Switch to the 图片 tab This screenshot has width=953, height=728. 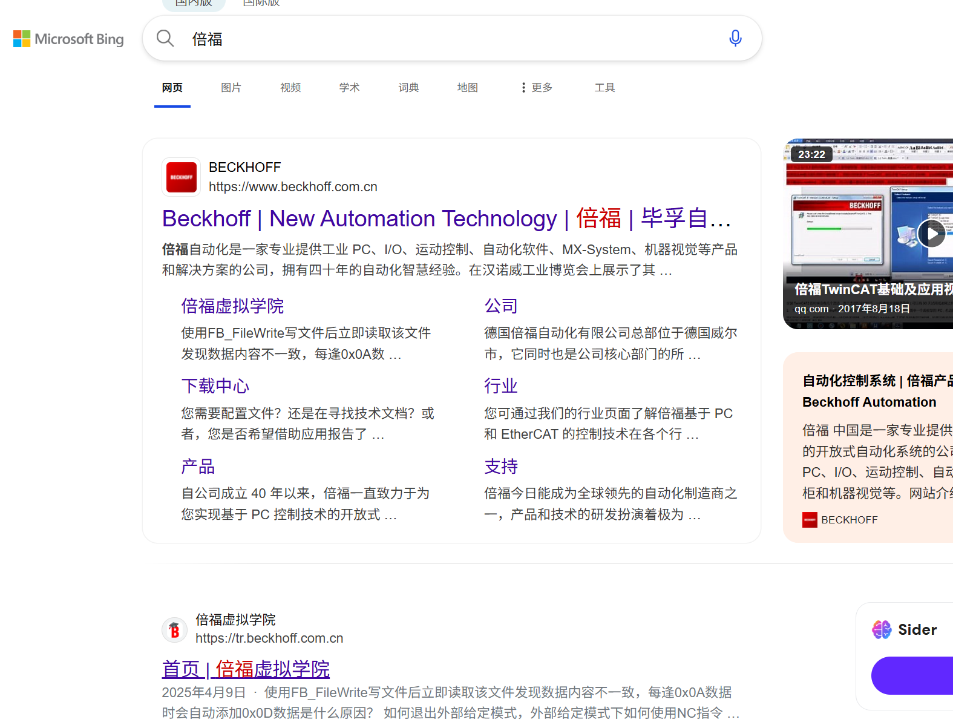(x=231, y=88)
